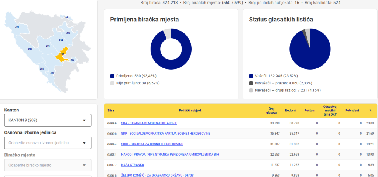Sort table by % column header

370,110
